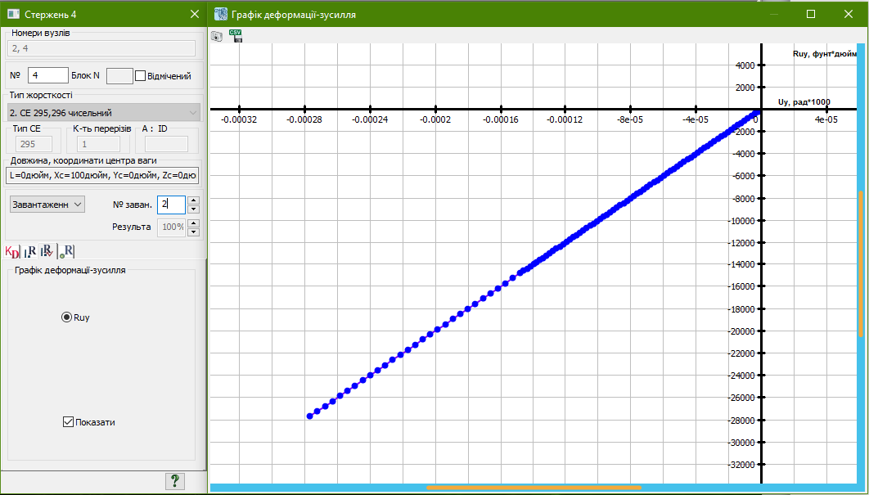The height and width of the screenshot is (495, 869).
Task: Open the red KD tab icon
Action: [12, 251]
